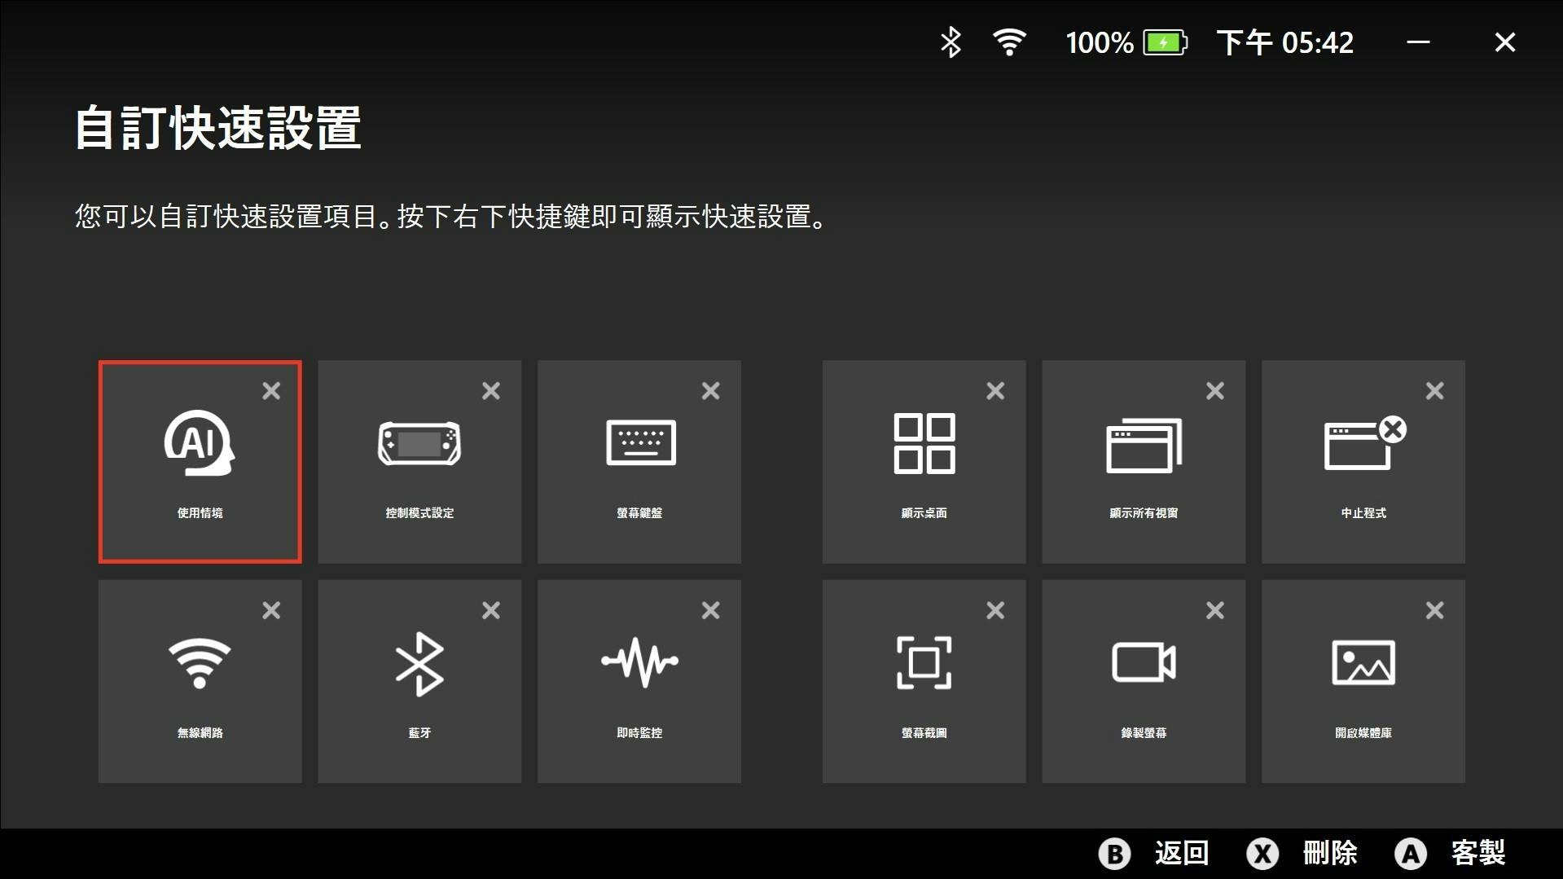Click the 顯示桌面 tile label
1563x879 pixels.
tap(924, 513)
